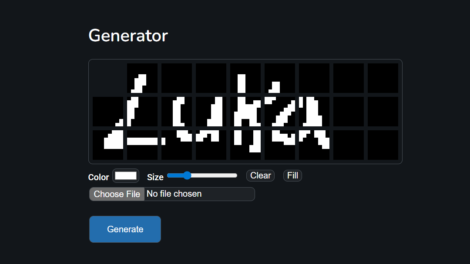Click the white horizontal bar in canvas
This screenshot has height=264, width=470.
142,142
